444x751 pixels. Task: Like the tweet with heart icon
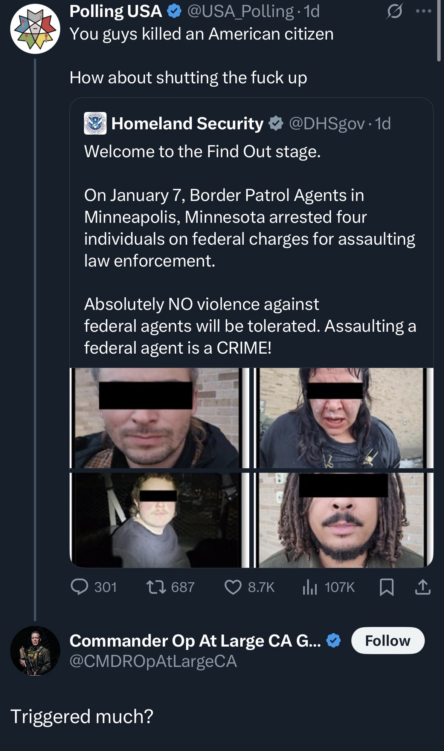click(x=233, y=587)
